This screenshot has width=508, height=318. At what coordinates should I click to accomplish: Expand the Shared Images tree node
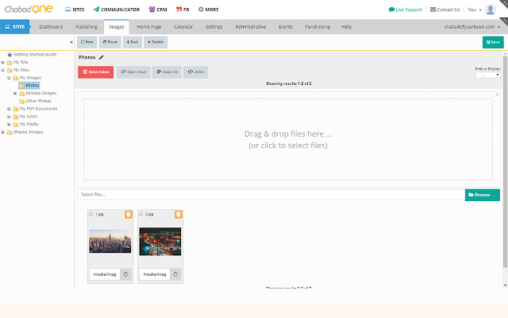3,132
